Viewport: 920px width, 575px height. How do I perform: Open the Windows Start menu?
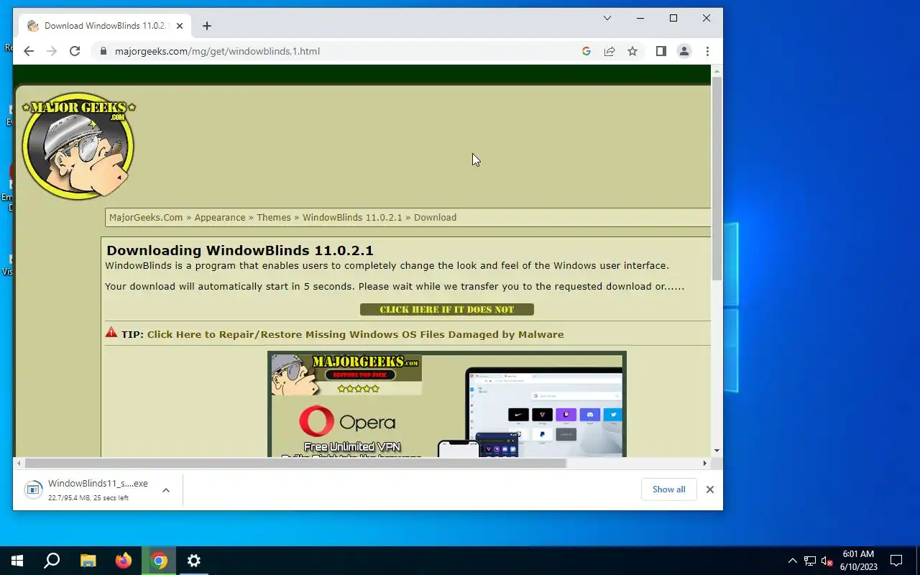(17, 561)
